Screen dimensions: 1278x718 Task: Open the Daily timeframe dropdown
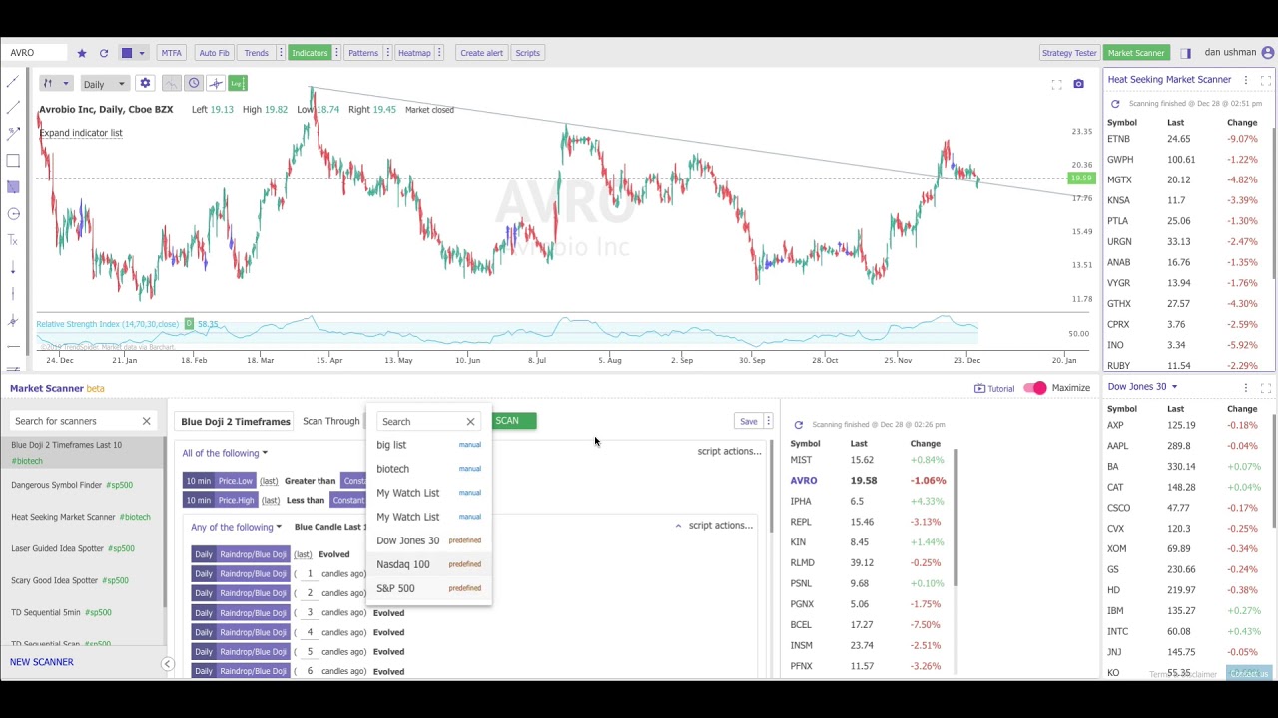[x=104, y=84]
